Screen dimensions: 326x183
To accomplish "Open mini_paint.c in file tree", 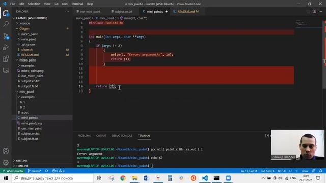I will 30,118.
